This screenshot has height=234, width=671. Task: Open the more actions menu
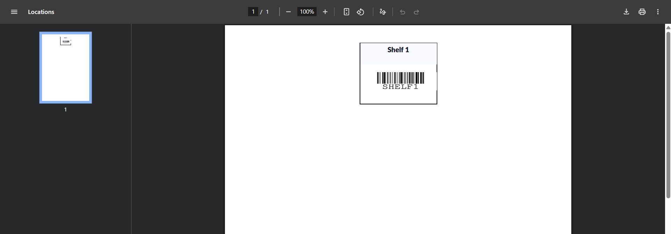pos(658,12)
